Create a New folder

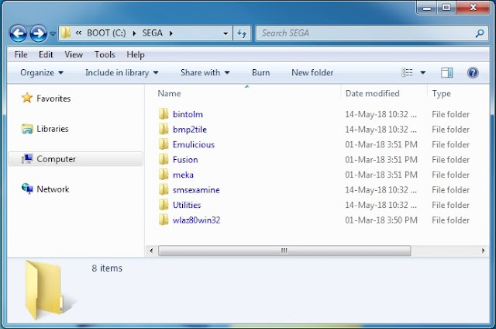point(312,73)
